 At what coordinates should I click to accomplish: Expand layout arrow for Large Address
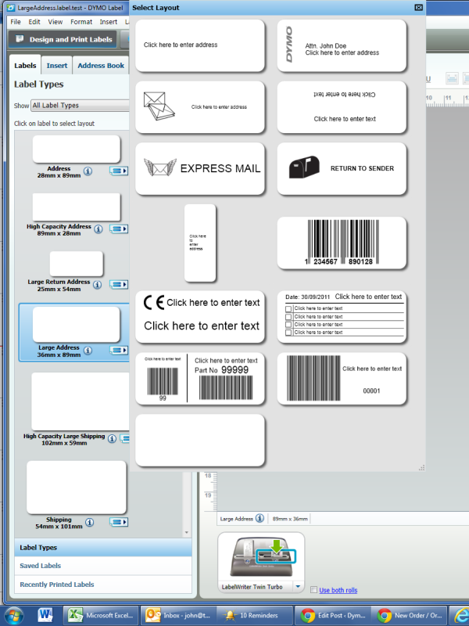click(x=119, y=350)
